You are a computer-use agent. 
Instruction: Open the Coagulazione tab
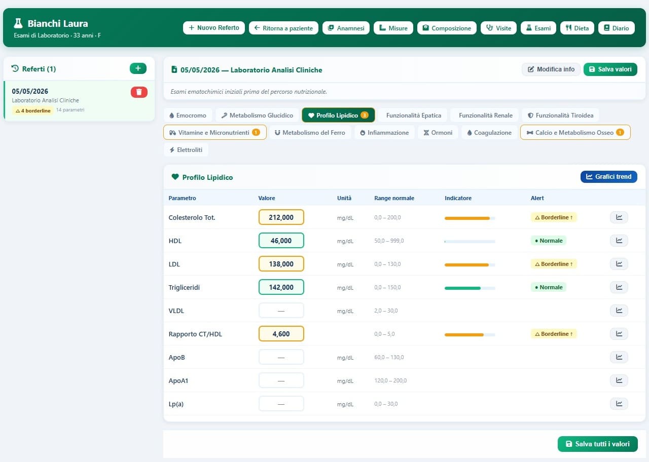coord(489,132)
